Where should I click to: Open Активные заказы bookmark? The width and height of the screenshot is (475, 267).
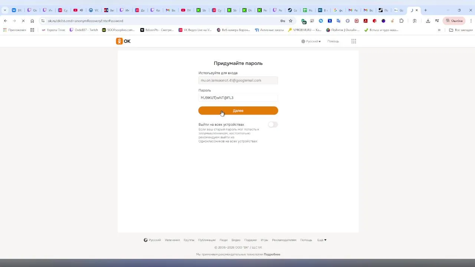coord(269,30)
